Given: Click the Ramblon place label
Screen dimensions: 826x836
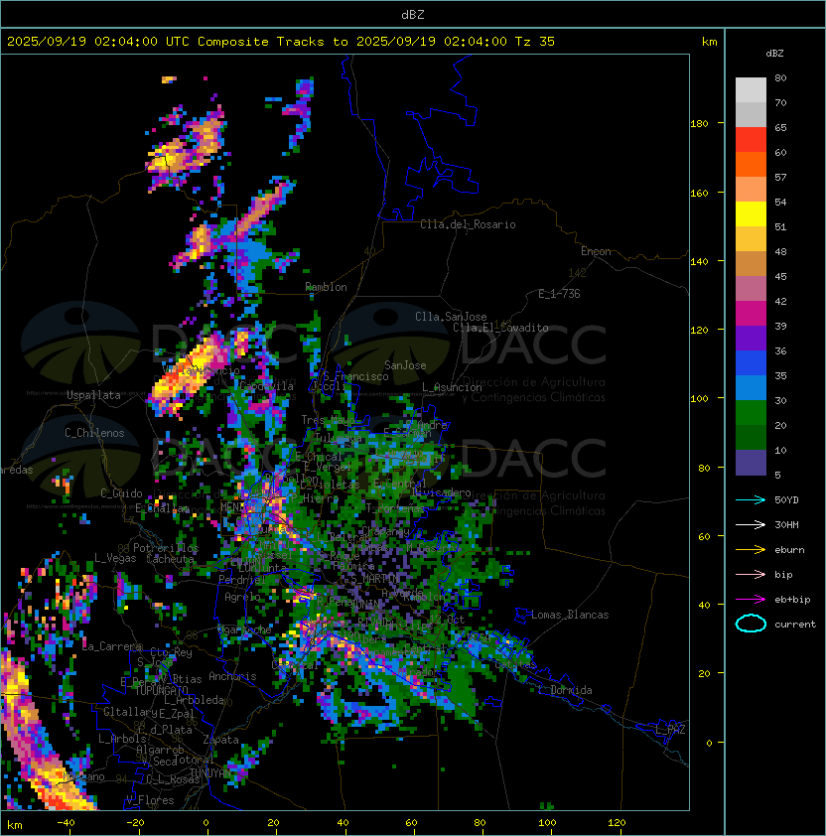Looking at the screenshot, I should (326, 287).
